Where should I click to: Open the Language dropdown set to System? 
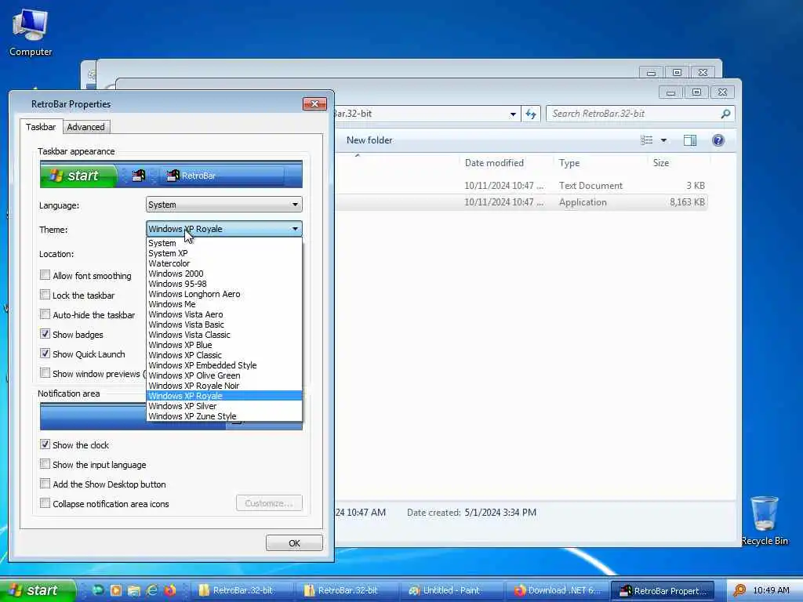click(223, 205)
